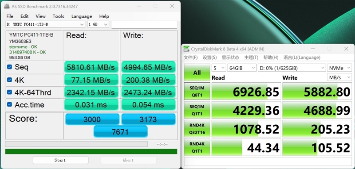Image resolution: width=355 pixels, height=169 pixels.
Task: Open the 1 GB test size dropdown
Action: pos(98,24)
